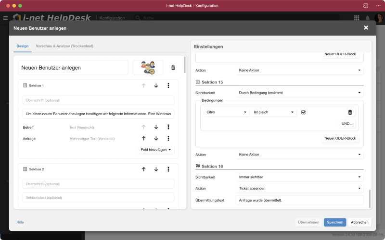
Task: Move the Anfrage field up
Action: coord(143,139)
